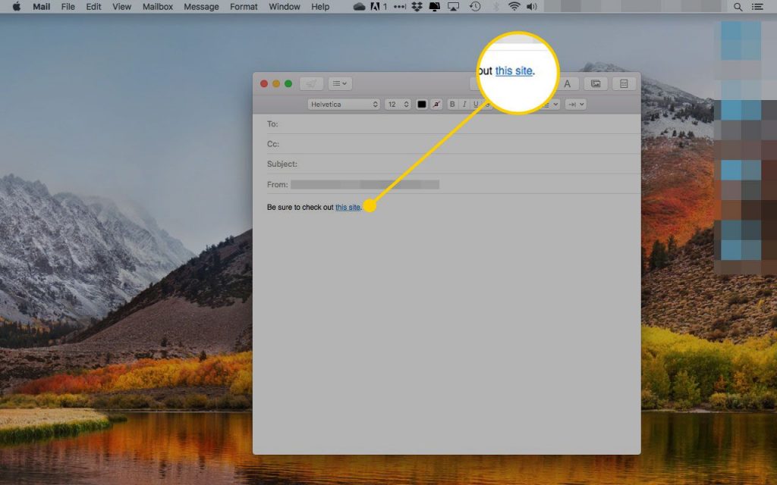Viewport: 777px width, 485px height.
Task: Toggle the stationery pane button
Action: tap(624, 84)
